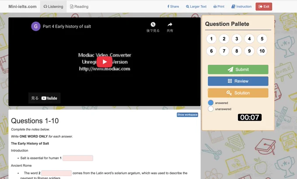Open the video channel avatar G
The image size is (297, 179).
point(36,26)
